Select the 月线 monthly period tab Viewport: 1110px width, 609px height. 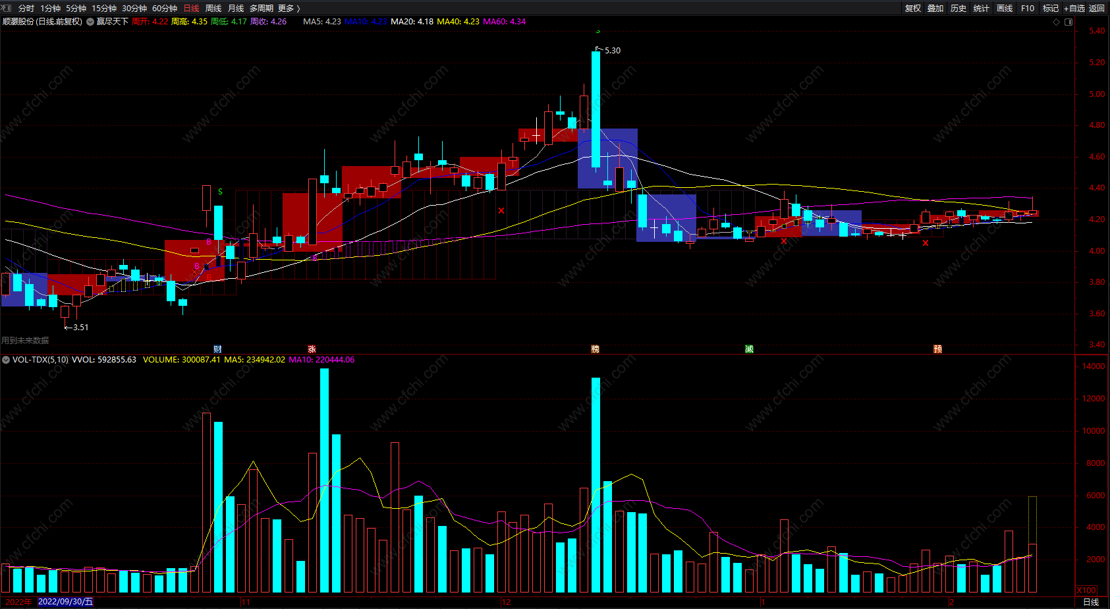[x=236, y=9]
